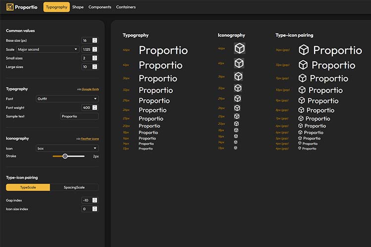Click the Stroke slider handle
Viewport: 371px width, 247px height.
click(65, 156)
